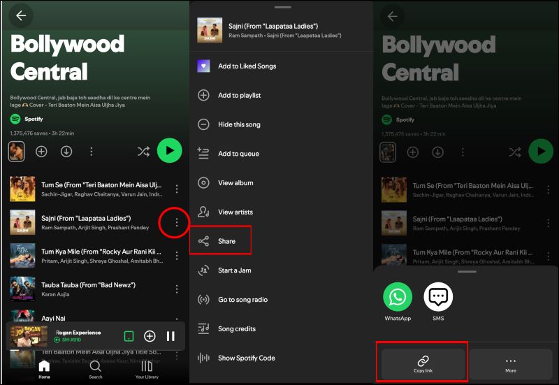Tap the Sajni album art in menu header

point(210,30)
